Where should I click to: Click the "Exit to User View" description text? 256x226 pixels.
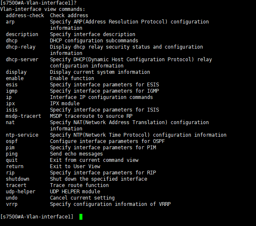(x=75, y=166)
